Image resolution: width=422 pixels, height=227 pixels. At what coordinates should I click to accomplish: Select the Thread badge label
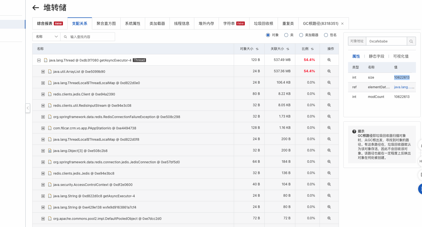[139, 60]
